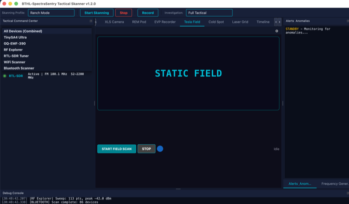Float the Debug Console panel
Screen dimensions: 349x204
pos(348,193)
